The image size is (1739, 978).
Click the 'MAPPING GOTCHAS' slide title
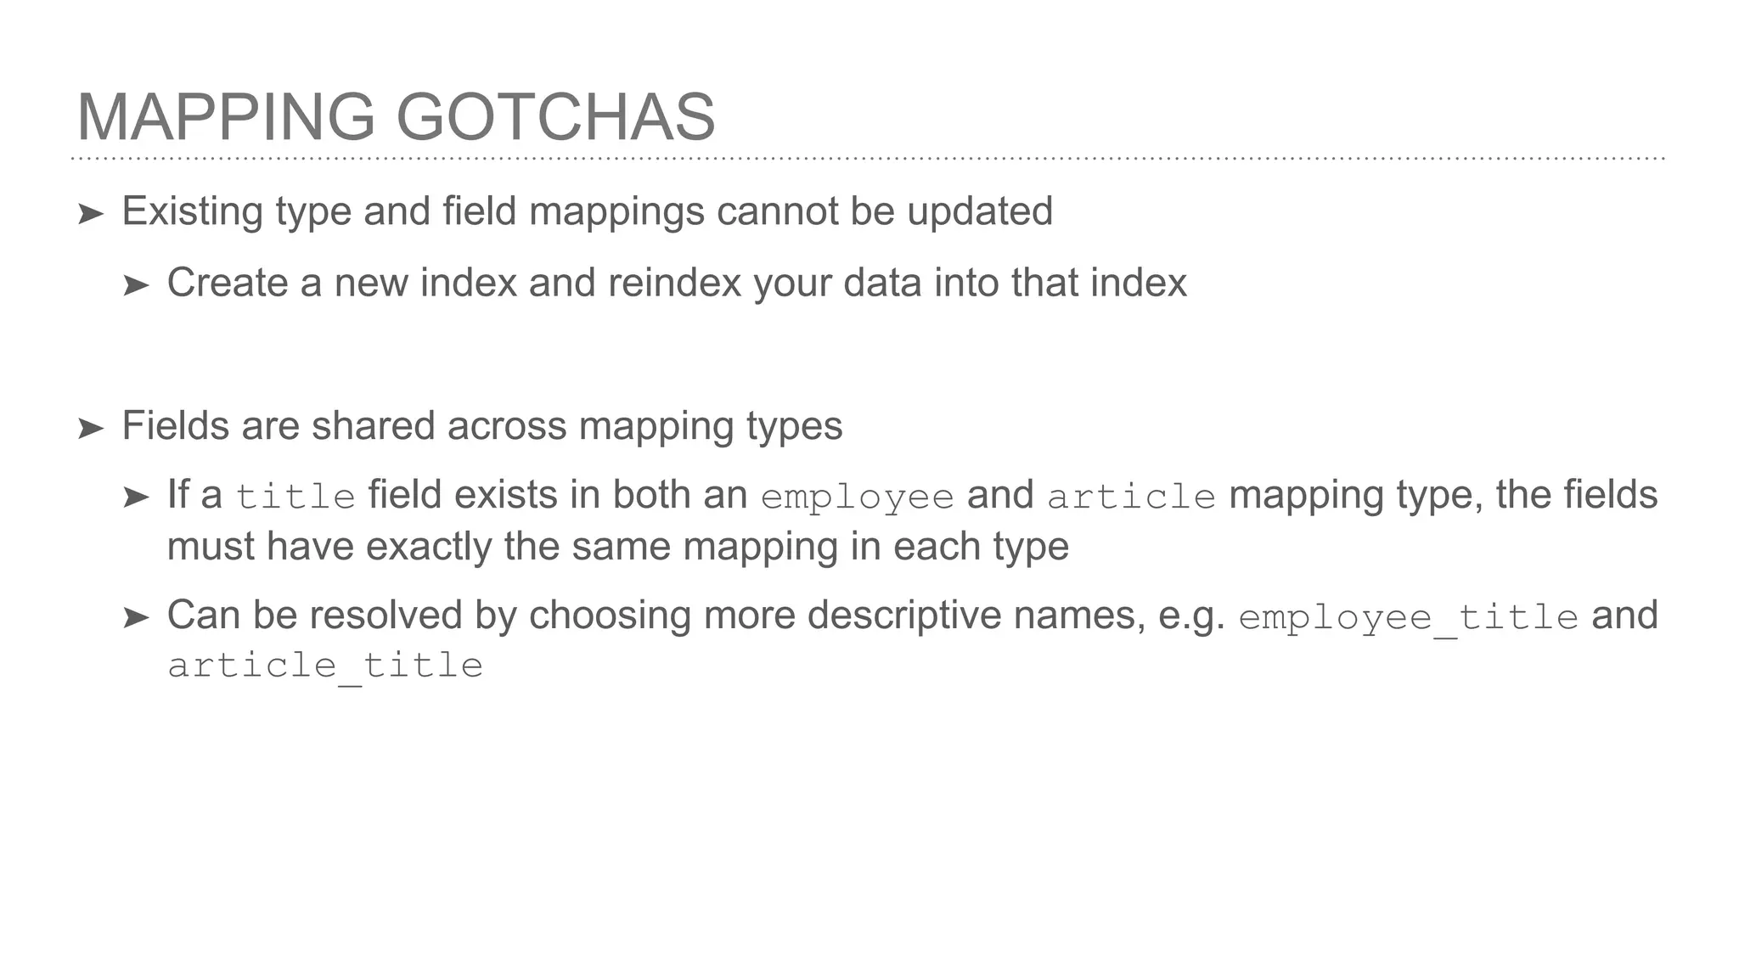coord(396,117)
